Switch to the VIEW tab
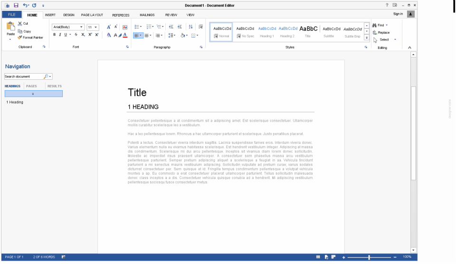Screen dimensions: 456x264 (x=190, y=15)
